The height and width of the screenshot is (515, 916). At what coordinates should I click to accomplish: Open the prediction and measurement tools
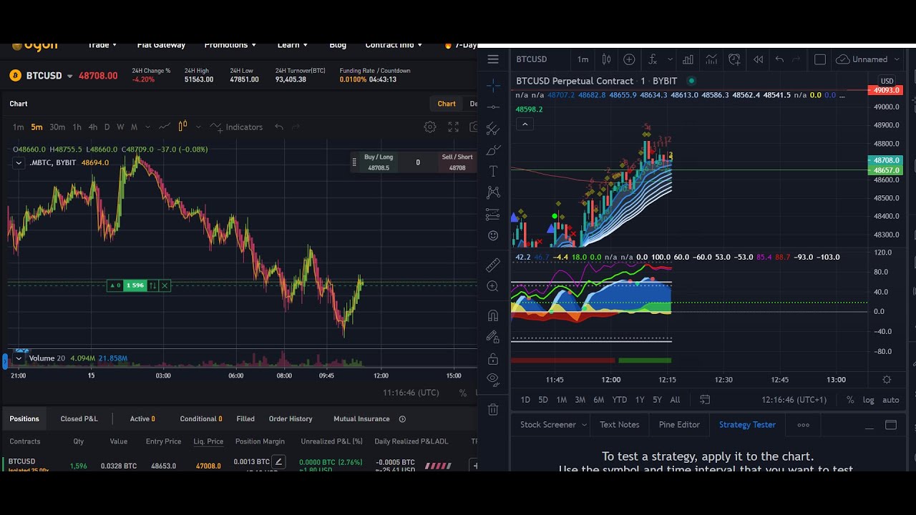(x=493, y=215)
